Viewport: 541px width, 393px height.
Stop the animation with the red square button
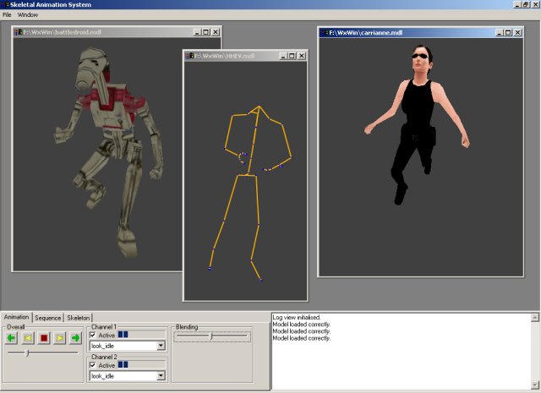(x=44, y=338)
